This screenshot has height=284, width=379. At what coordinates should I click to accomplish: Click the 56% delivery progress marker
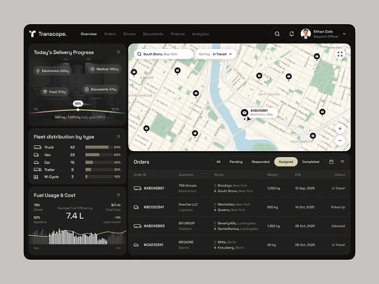[78, 104]
